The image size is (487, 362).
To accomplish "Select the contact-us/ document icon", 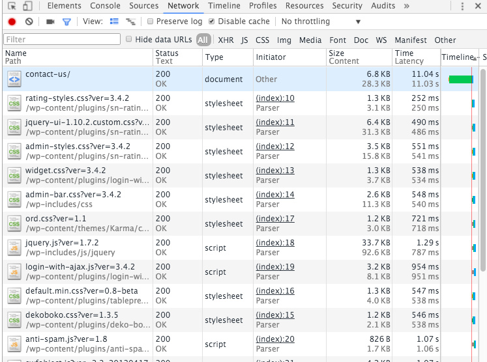I will [14, 79].
